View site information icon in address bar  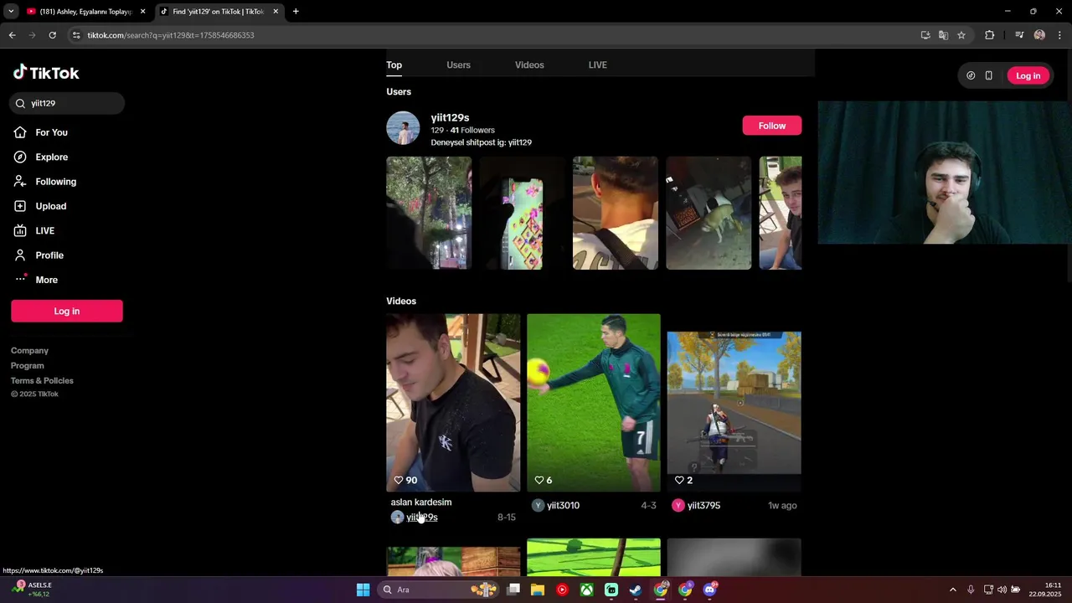[x=76, y=35]
